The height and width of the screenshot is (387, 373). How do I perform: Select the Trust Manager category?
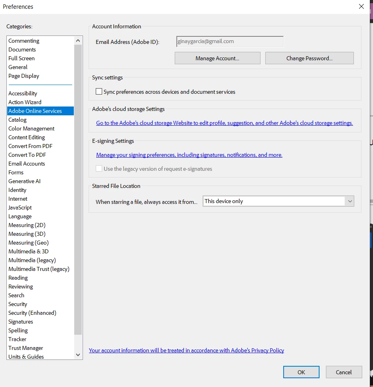(x=40, y=348)
